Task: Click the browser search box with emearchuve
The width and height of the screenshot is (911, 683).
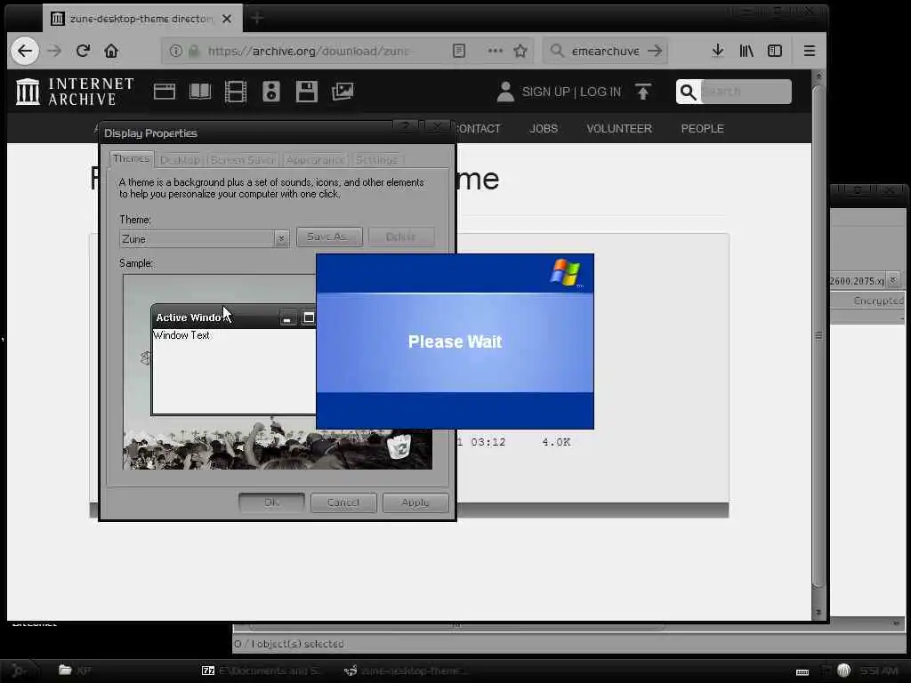Action: (x=605, y=51)
